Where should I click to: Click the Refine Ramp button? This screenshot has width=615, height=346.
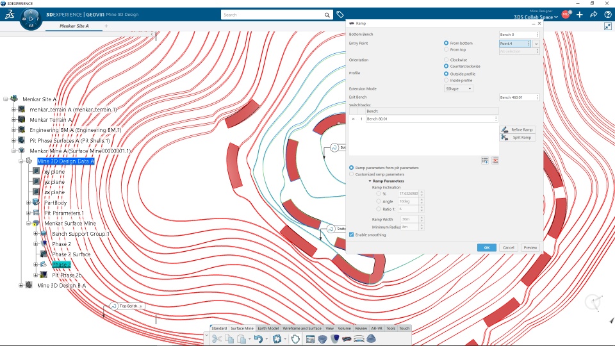pos(518,129)
